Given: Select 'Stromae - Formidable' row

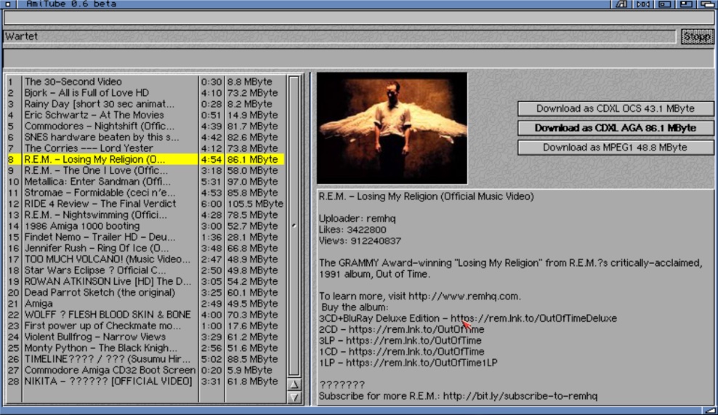Looking at the screenshot, I should click(x=145, y=193).
